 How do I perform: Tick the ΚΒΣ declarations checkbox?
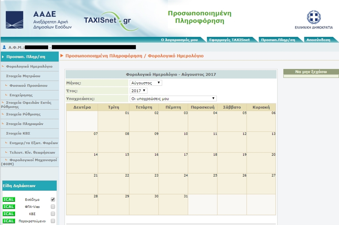pyautogui.click(x=53, y=214)
